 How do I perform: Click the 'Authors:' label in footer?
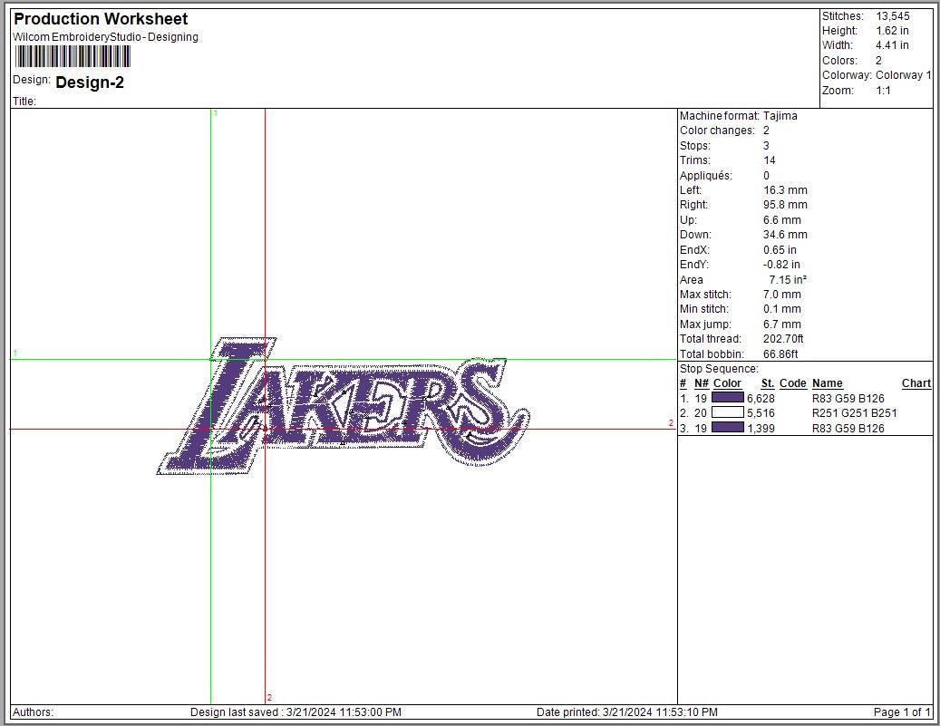click(x=33, y=712)
